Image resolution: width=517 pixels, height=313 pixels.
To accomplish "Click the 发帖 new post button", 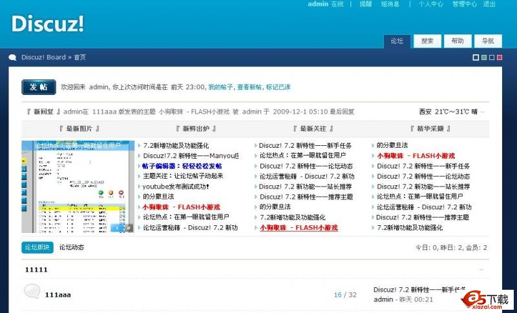I will [39, 87].
